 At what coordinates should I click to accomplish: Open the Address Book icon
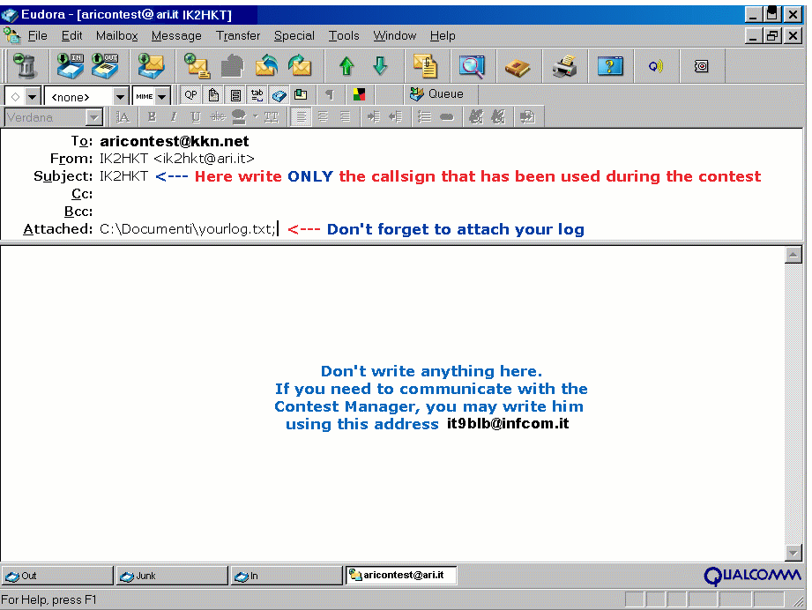[x=518, y=67]
